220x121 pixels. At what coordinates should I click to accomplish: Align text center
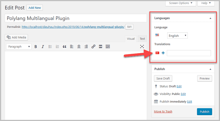point(79,46)
